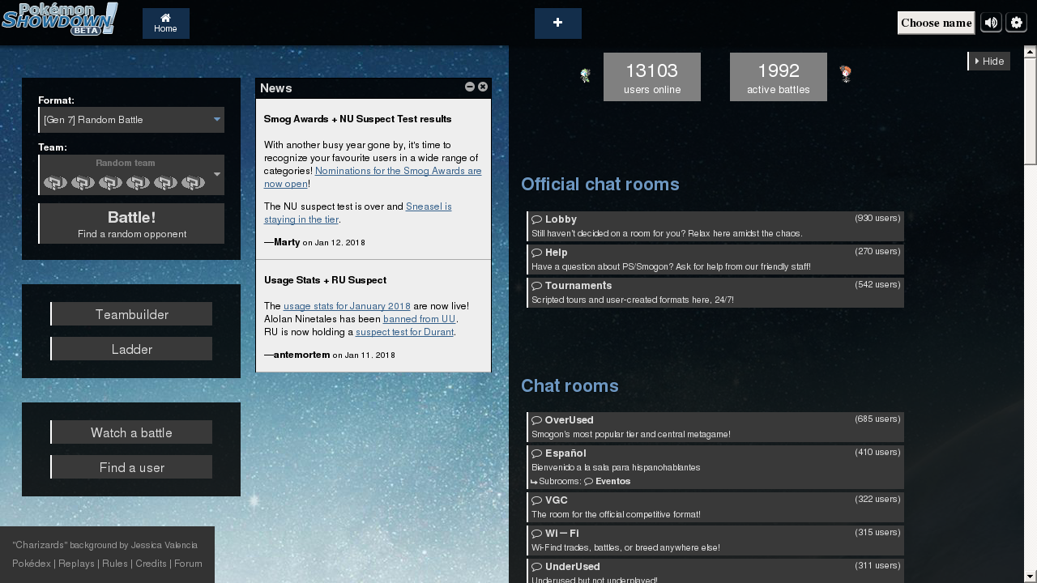Viewport: 1037px width, 583px height.
Task: Click Battle! to find a random opponent
Action: tap(131, 223)
